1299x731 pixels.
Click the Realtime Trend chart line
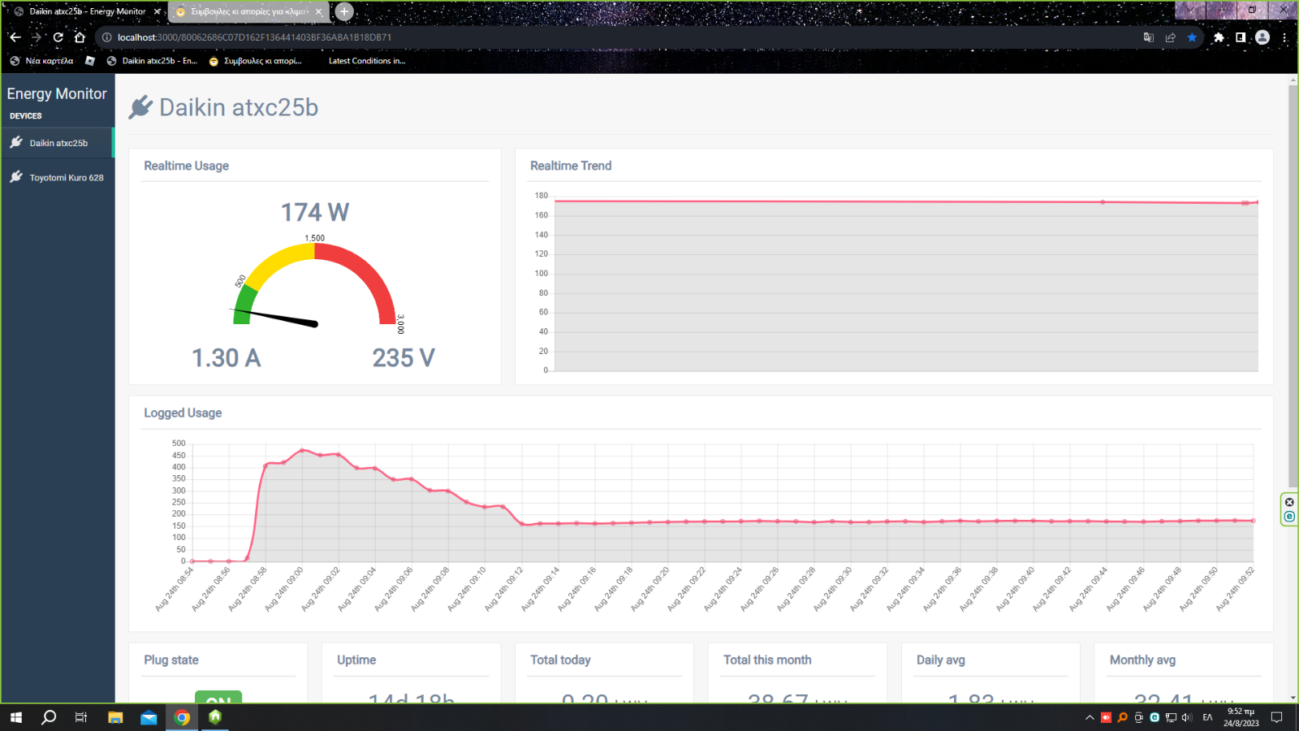tap(906, 201)
